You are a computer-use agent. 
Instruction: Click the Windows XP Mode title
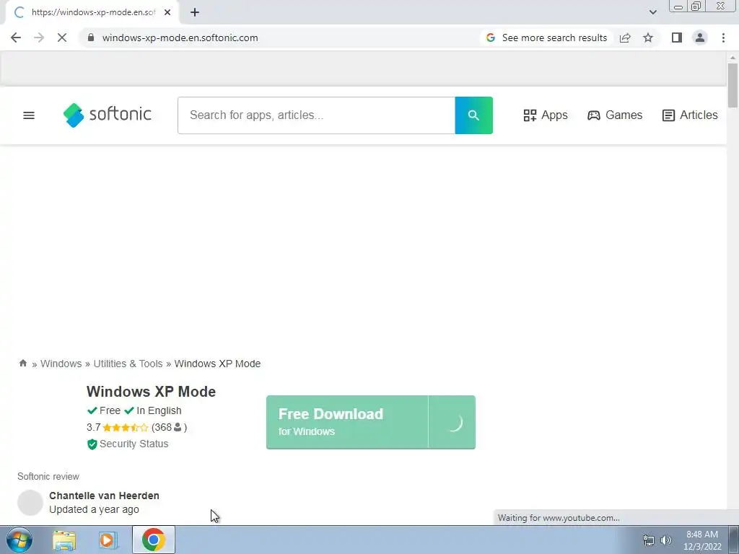pos(151,392)
